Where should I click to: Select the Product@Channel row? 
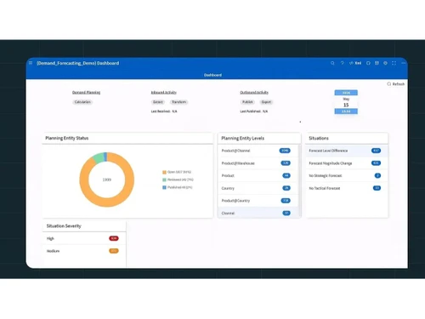(258, 151)
